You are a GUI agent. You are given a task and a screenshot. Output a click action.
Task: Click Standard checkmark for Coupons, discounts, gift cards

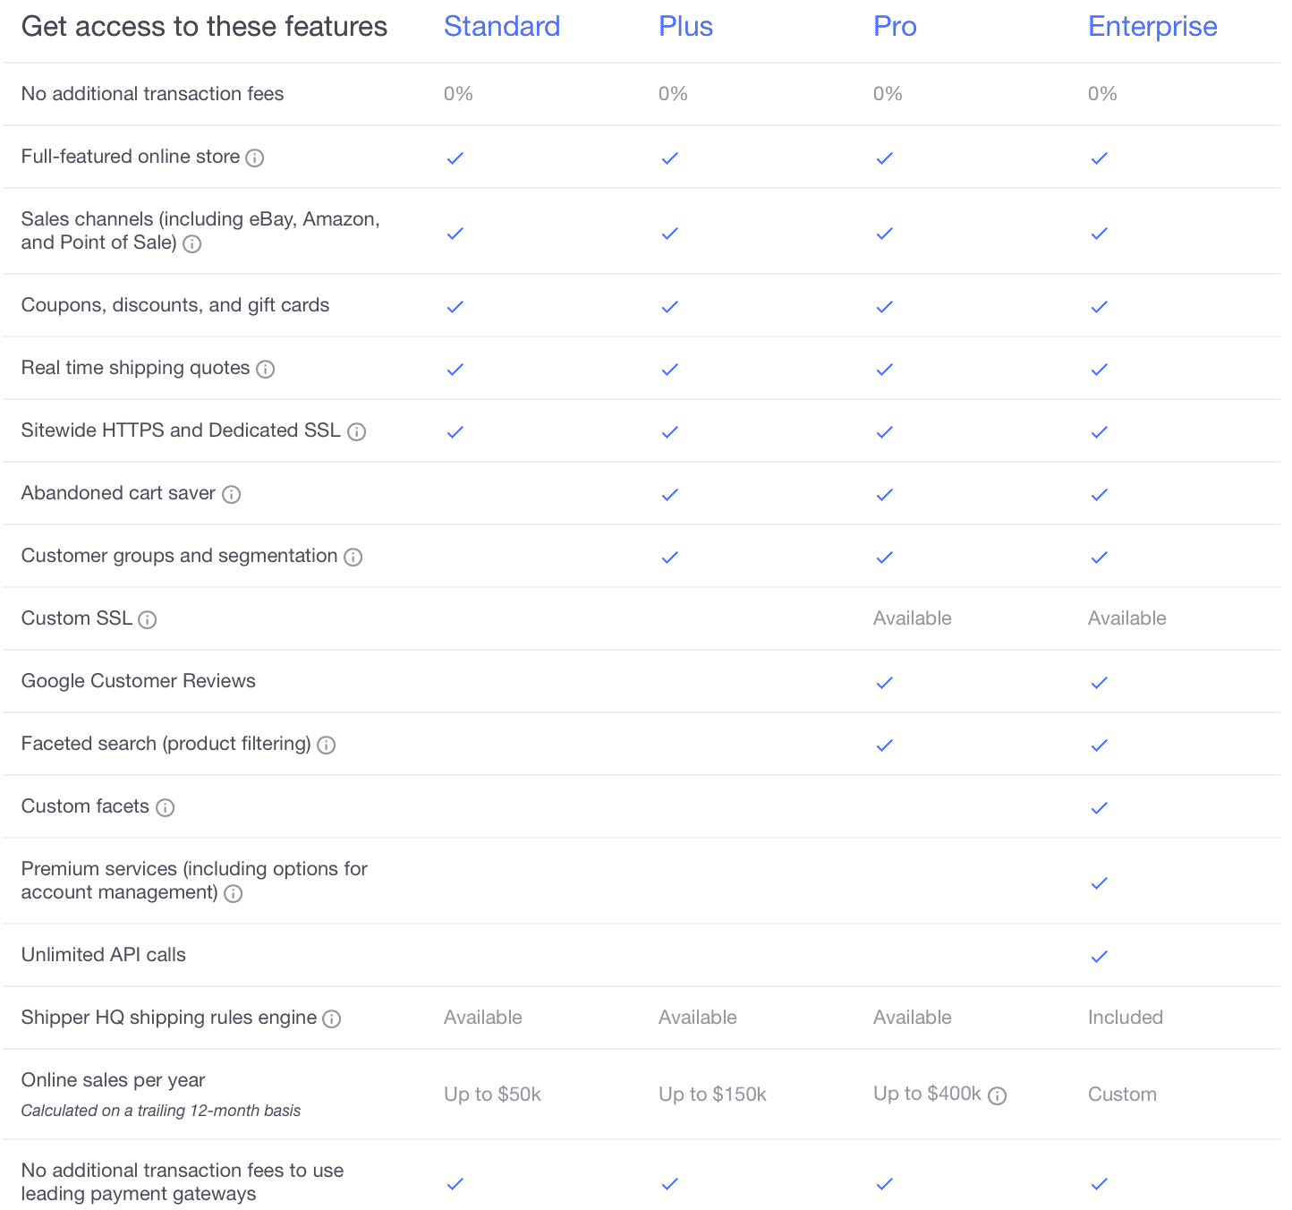(x=455, y=307)
